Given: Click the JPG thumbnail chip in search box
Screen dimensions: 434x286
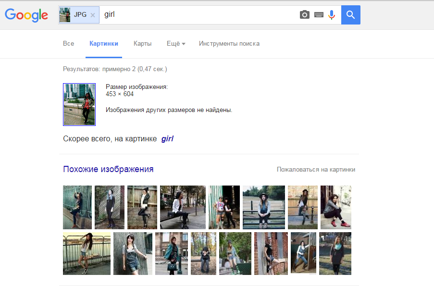Looking at the screenshot, I should [x=79, y=15].
